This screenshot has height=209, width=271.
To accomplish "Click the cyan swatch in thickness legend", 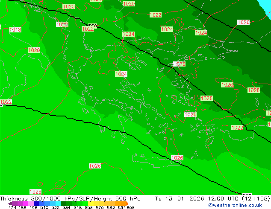I will (58, 203).
